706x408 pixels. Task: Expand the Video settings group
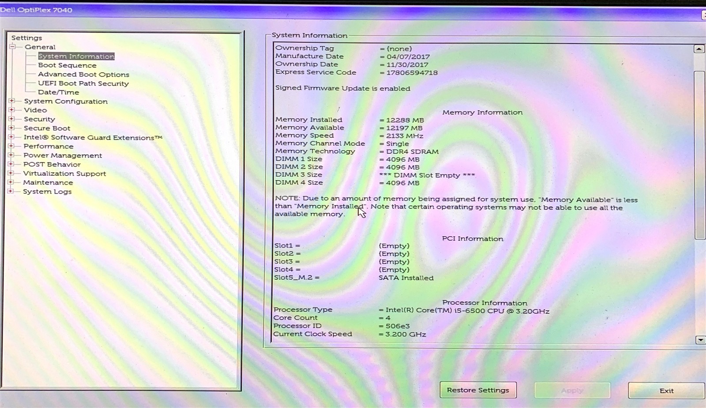(x=12, y=110)
